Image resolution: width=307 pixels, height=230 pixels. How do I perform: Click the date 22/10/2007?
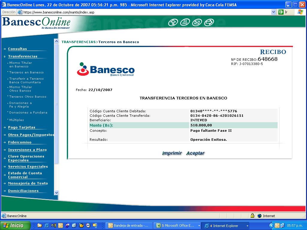[100, 90]
